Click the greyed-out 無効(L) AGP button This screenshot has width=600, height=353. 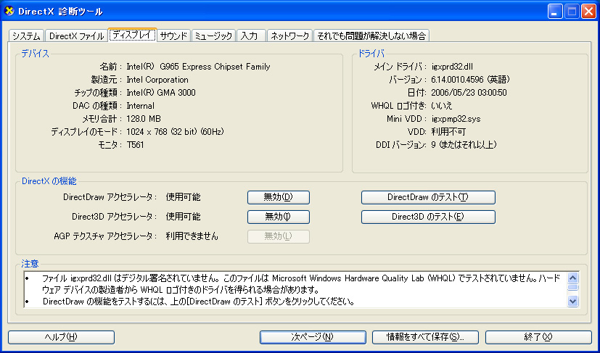pos(278,236)
